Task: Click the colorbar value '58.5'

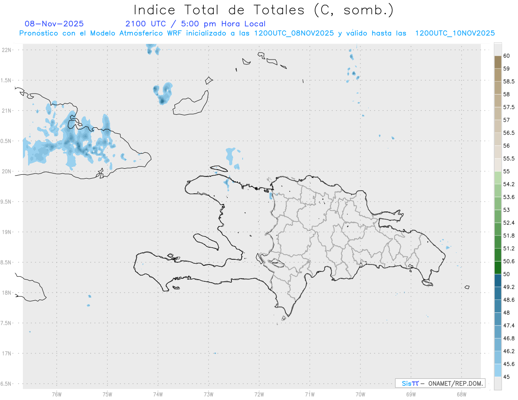Action: (x=509, y=82)
